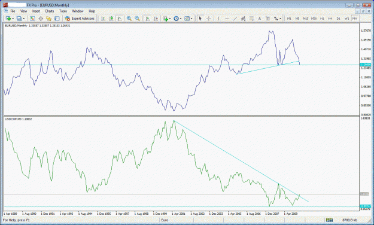Open the Help menu
This screenshot has width=374, height=225.
coord(92,11)
